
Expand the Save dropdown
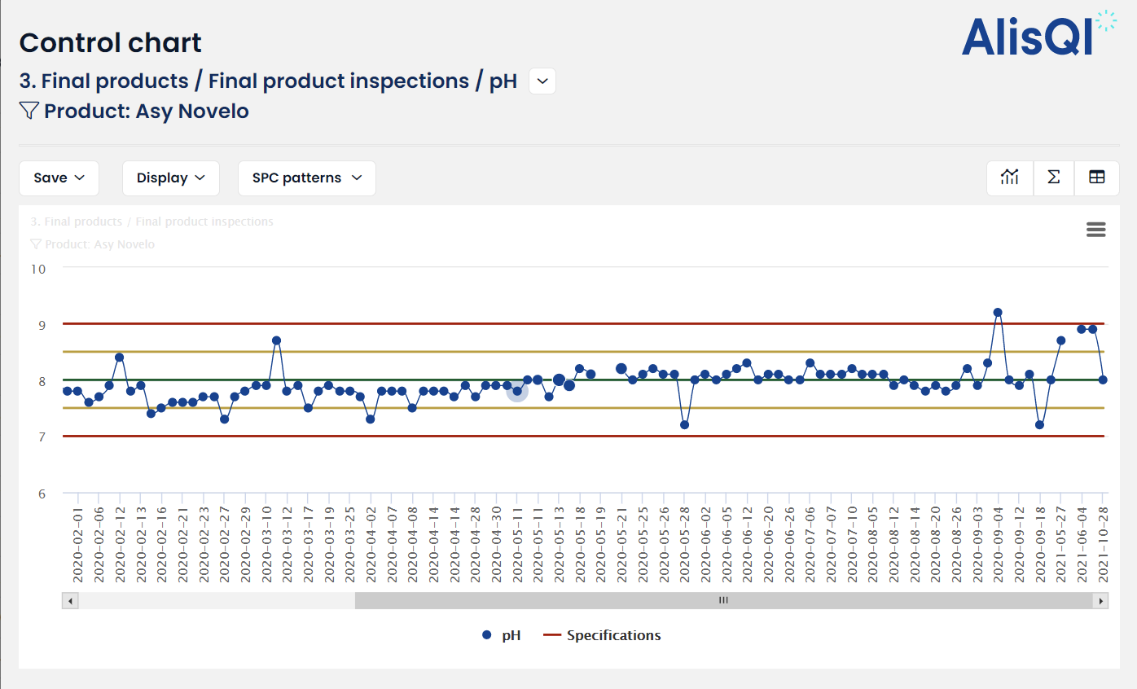[59, 178]
